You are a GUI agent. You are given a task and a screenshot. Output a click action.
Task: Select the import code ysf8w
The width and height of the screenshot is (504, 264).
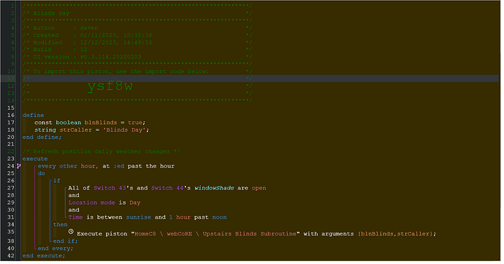click(110, 86)
